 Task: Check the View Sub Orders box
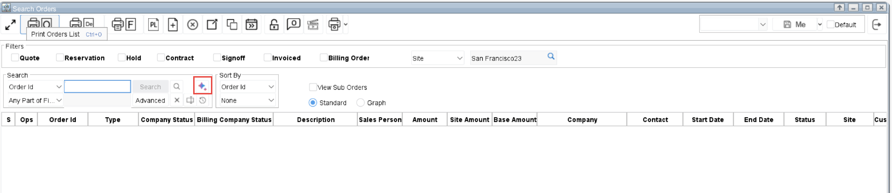tap(313, 87)
